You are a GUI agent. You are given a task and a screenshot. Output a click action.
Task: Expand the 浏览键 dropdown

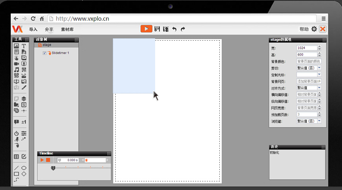[x=319, y=121]
